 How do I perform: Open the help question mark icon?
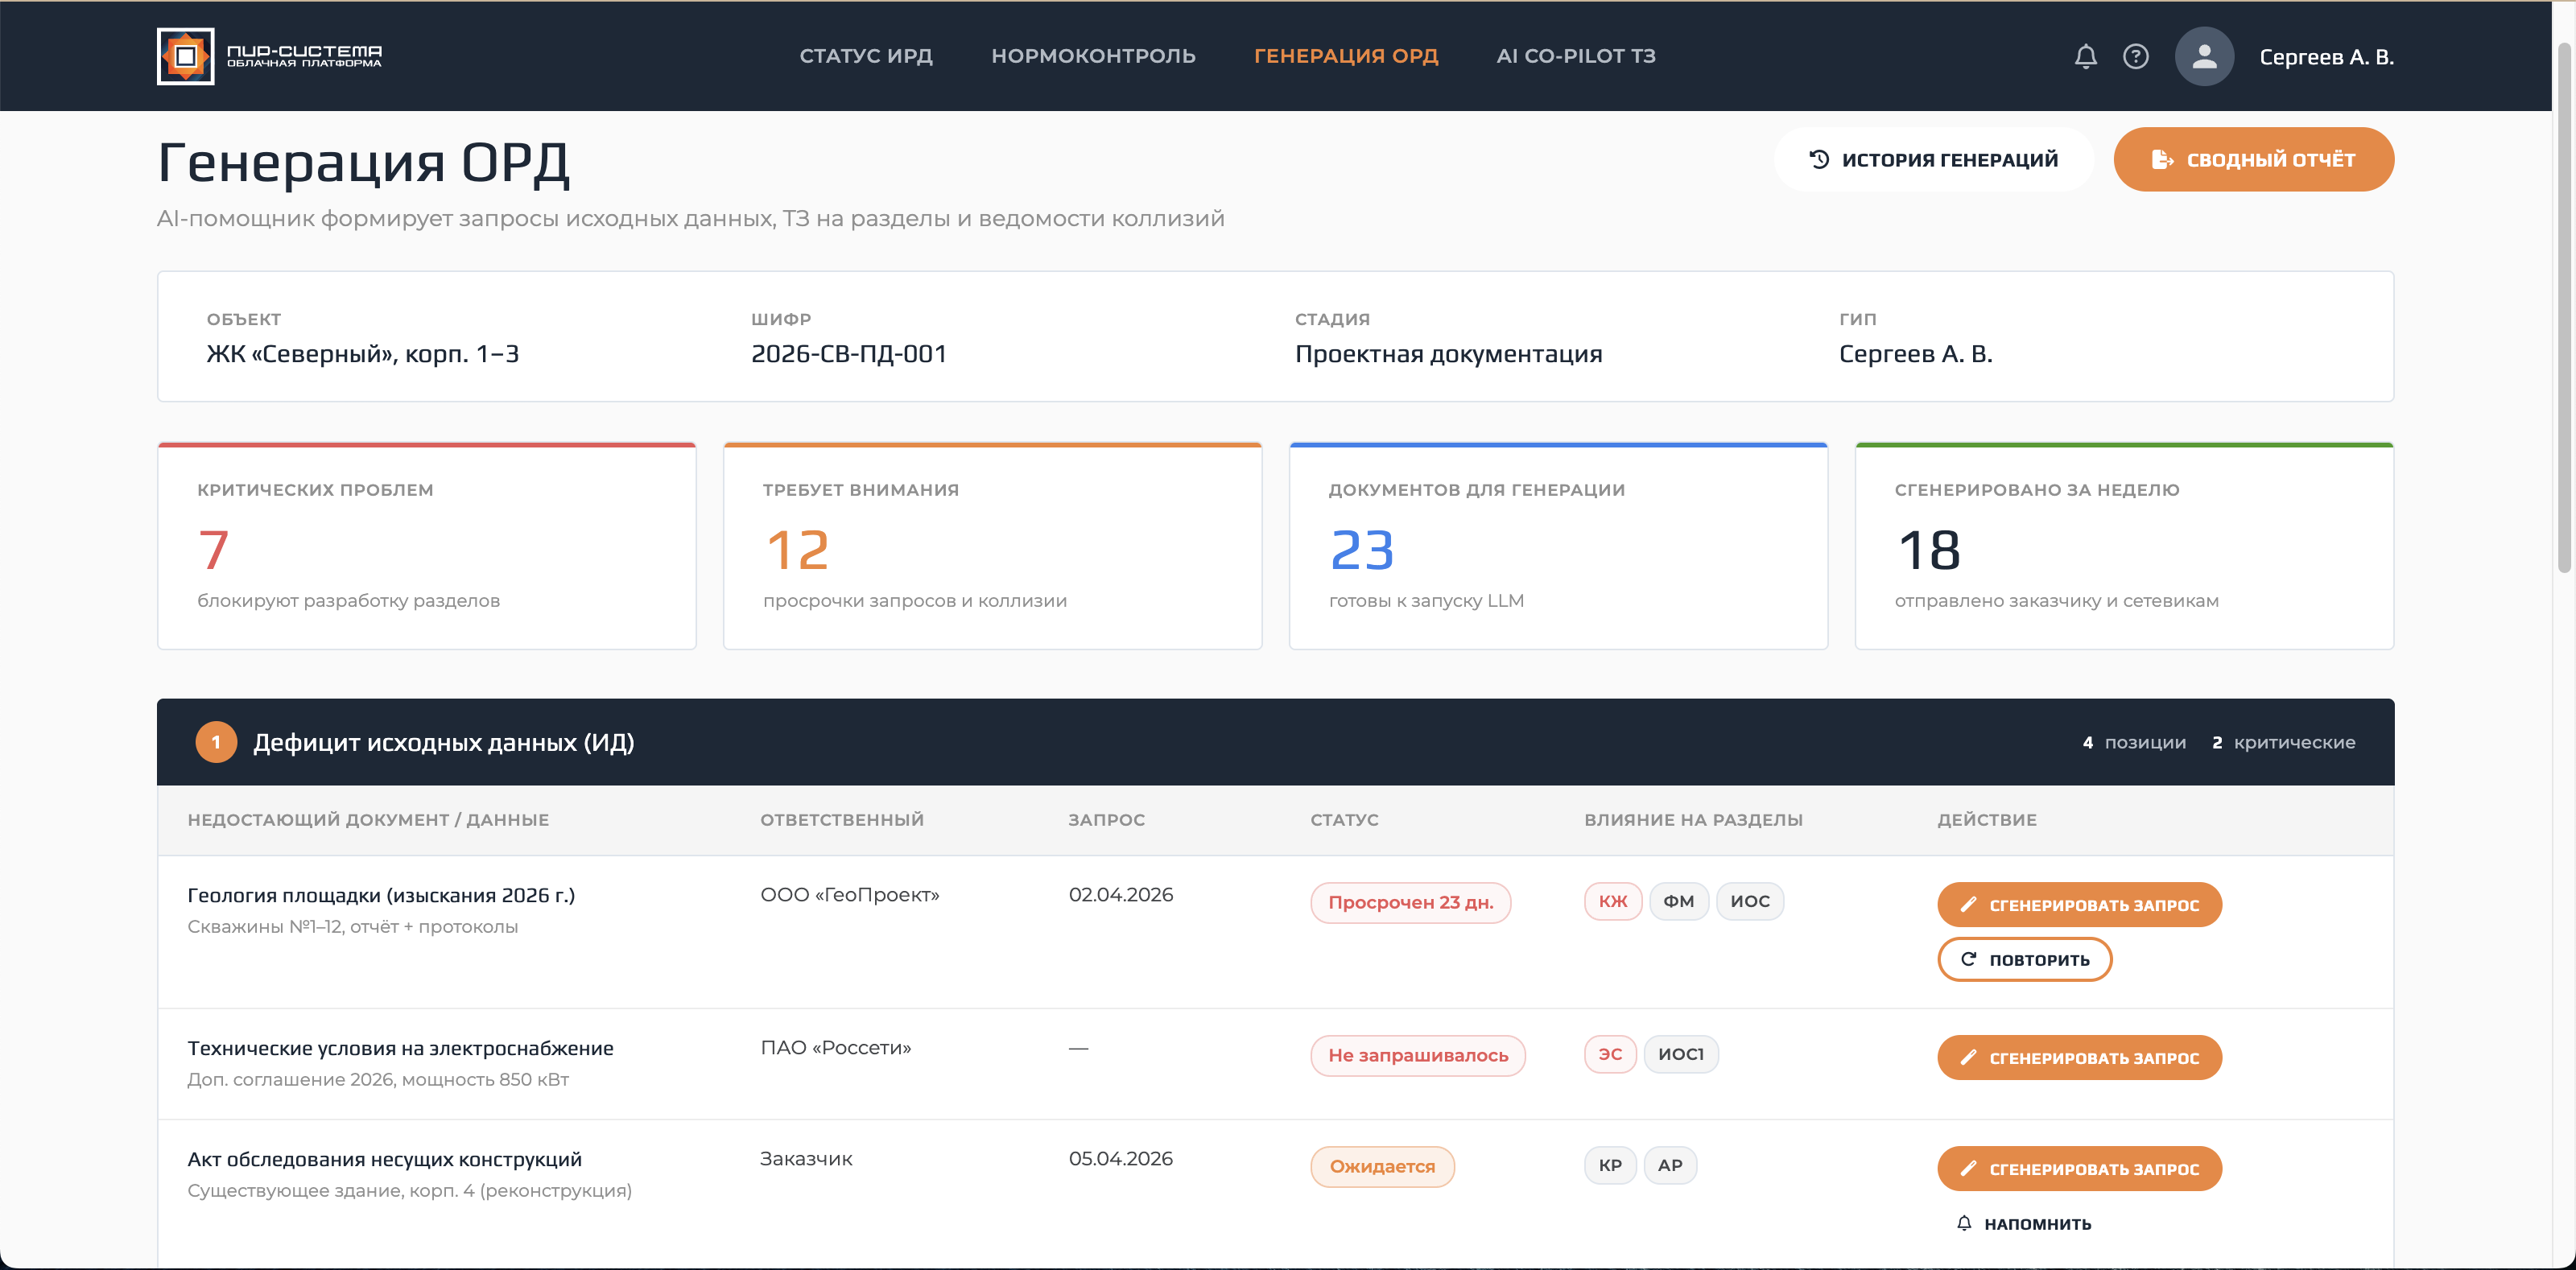pos(2135,56)
